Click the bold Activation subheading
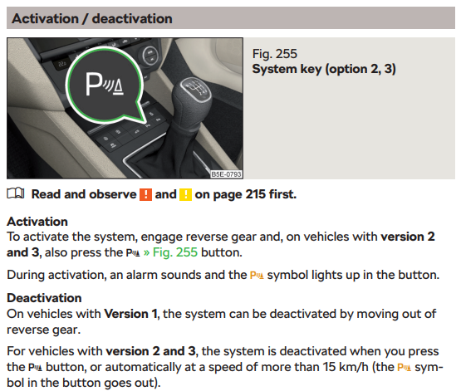Viewport: 461px width, 391px height. click(37, 222)
